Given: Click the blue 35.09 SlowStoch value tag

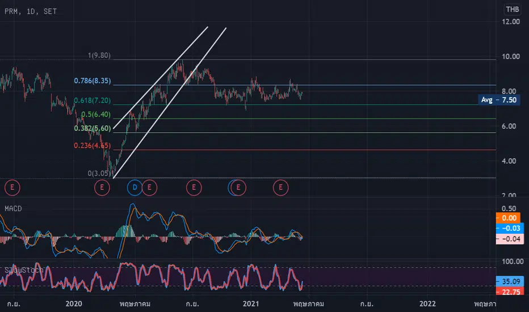Looking at the screenshot, I should coord(510,281).
